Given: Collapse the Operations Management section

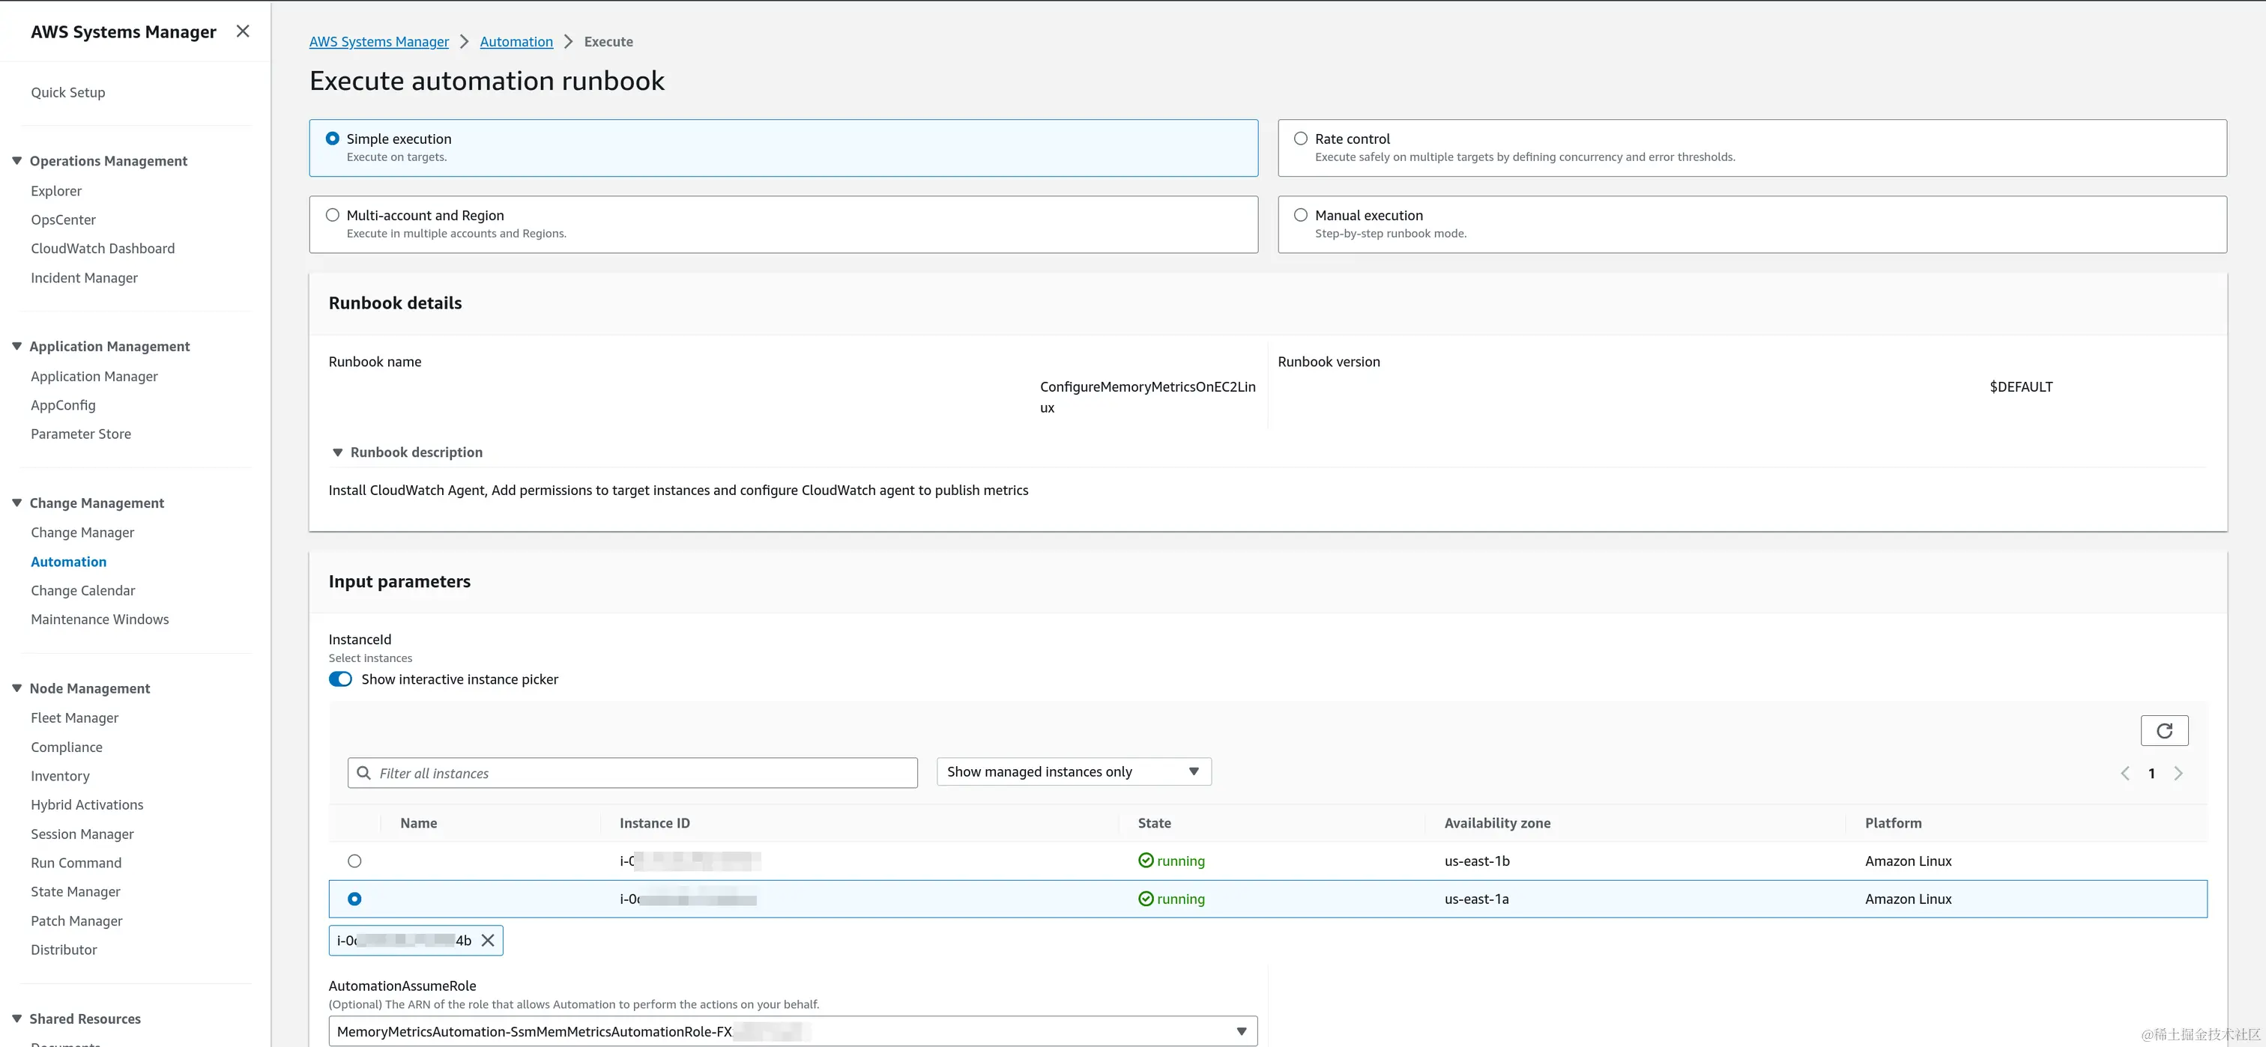Looking at the screenshot, I should click(x=16, y=161).
